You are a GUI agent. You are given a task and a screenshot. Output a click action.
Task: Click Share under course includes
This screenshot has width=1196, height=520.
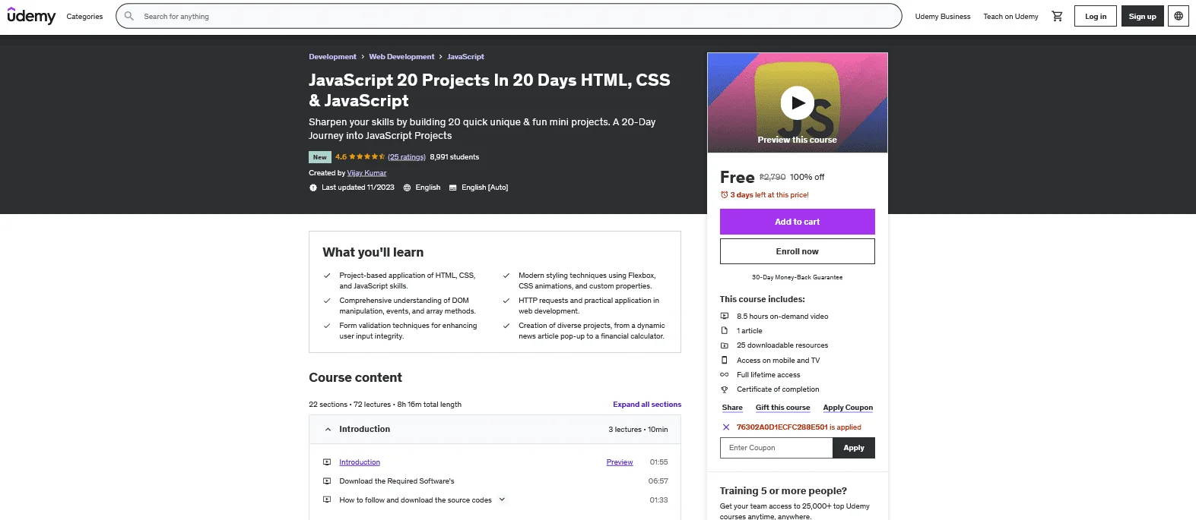coord(732,408)
